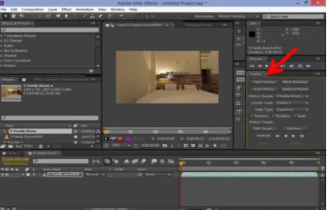This screenshot has width=329, height=210.
Task: Click the Play button in Preview panel
Action: tap(267, 66)
